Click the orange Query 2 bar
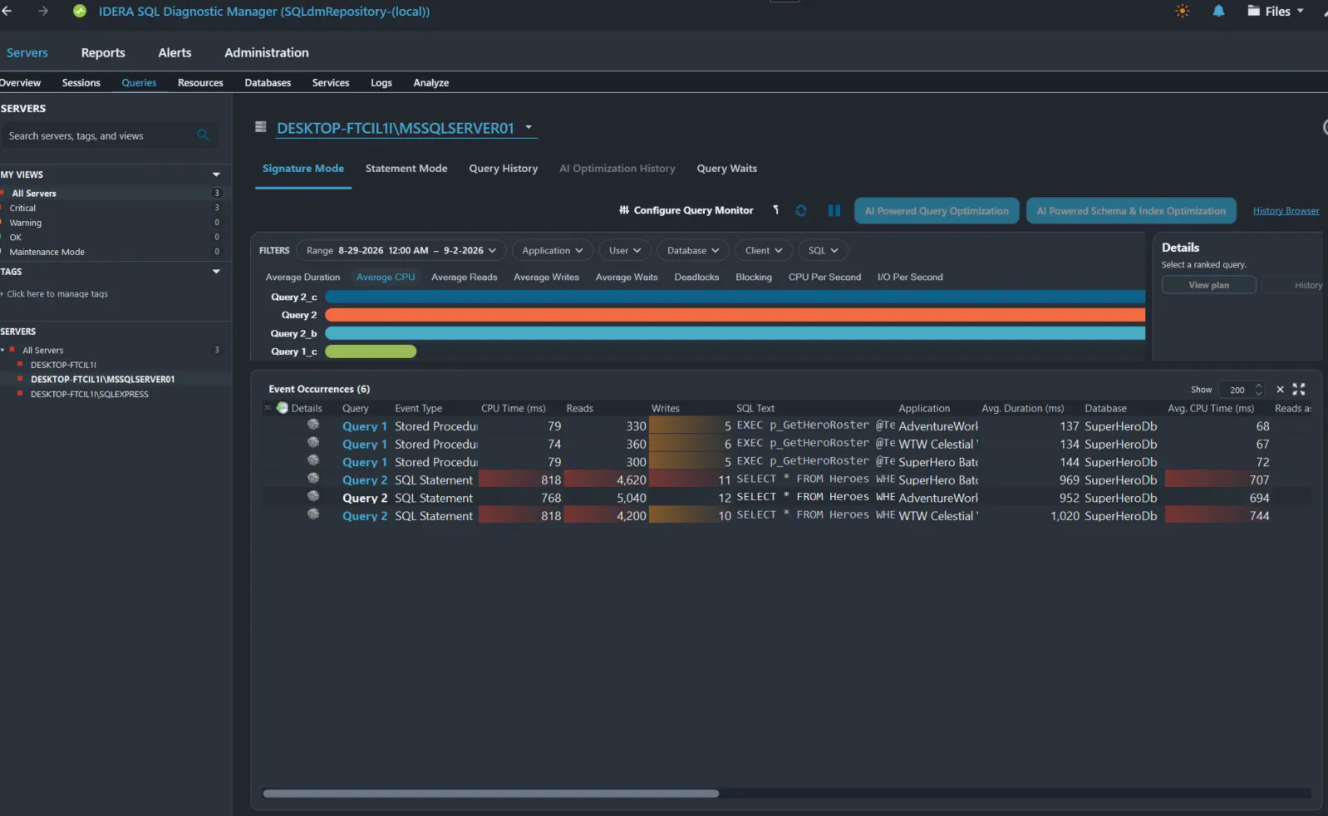The width and height of the screenshot is (1328, 816). [x=735, y=315]
